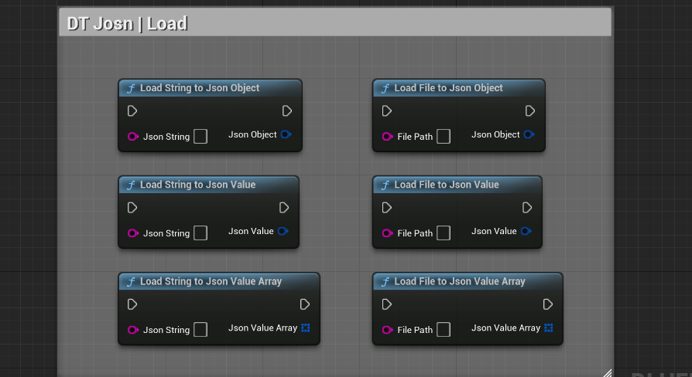This screenshot has height=377, width=692.
Task: Click exec output pin on Load File to Json Object
Action: pyautogui.click(x=530, y=111)
